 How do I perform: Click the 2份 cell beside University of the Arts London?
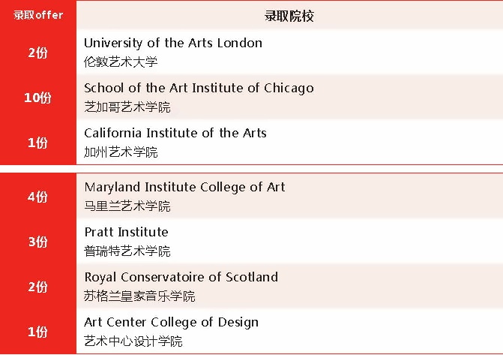click(x=37, y=53)
